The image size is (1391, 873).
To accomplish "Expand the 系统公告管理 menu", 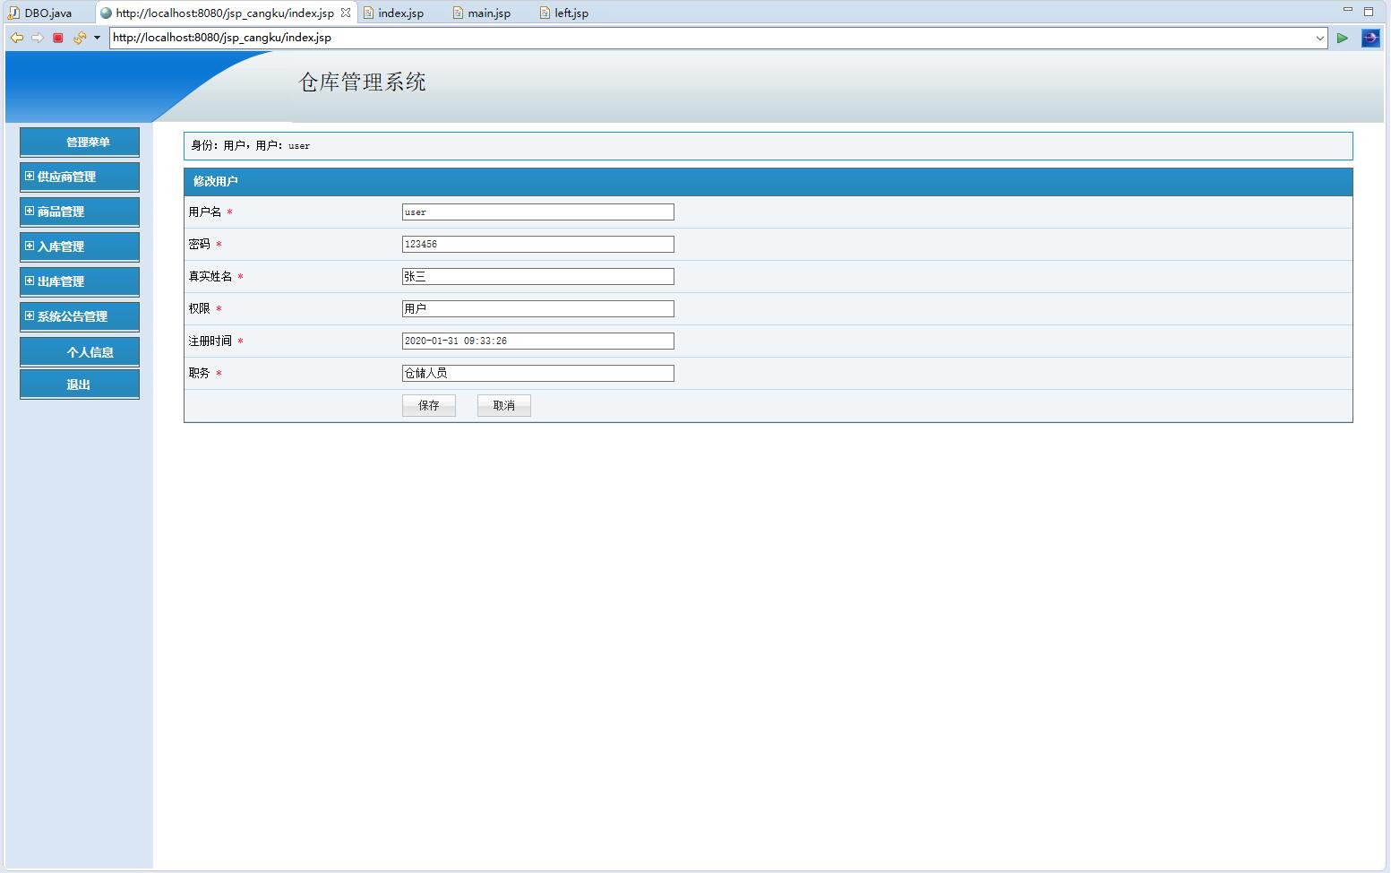I will (x=80, y=317).
